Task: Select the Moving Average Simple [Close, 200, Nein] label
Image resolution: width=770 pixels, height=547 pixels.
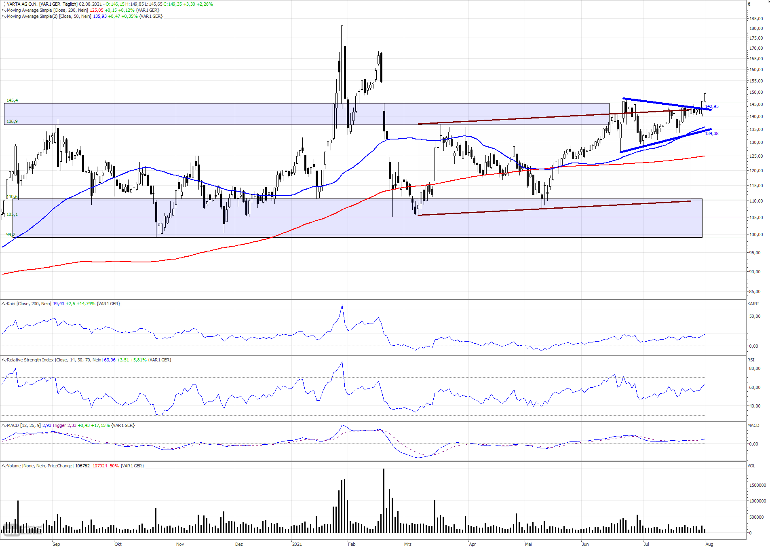Action: tap(47, 10)
